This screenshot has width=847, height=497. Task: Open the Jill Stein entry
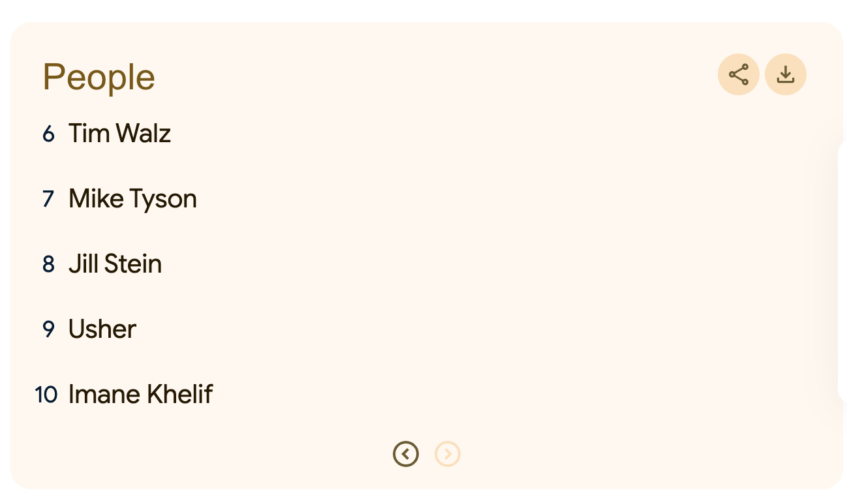click(x=115, y=264)
